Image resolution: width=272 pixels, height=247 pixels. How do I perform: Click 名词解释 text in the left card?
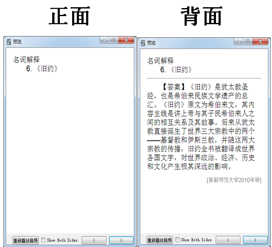(x=26, y=60)
